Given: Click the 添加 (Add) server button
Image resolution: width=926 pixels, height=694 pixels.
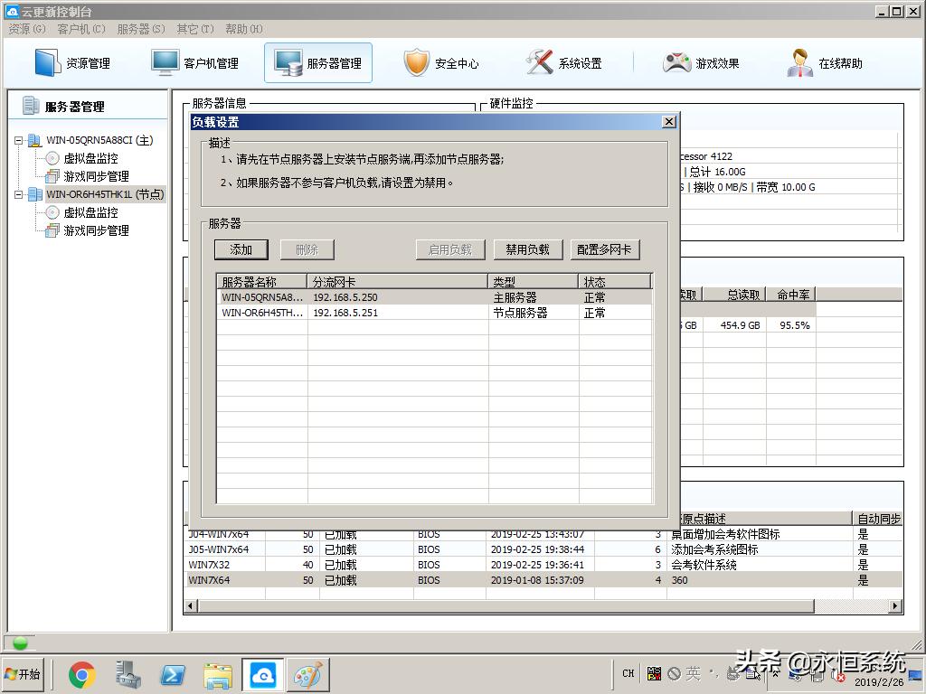Looking at the screenshot, I should (241, 249).
